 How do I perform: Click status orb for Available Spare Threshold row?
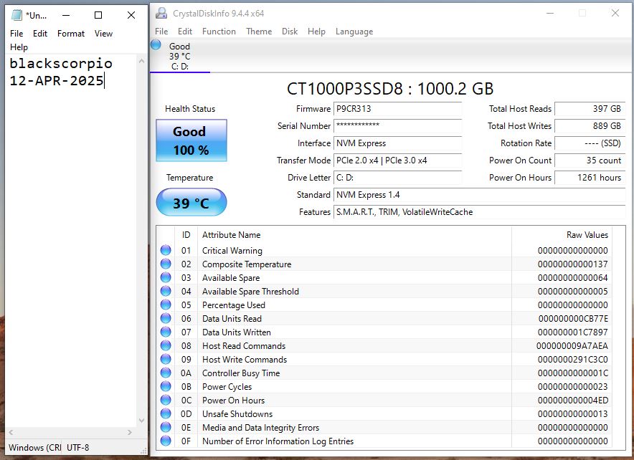click(x=166, y=291)
